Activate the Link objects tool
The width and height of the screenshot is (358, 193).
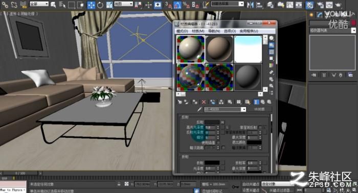click(x=5, y=5)
